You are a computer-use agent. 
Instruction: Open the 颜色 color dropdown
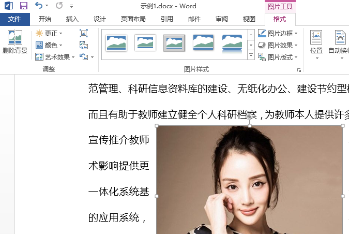(49, 45)
